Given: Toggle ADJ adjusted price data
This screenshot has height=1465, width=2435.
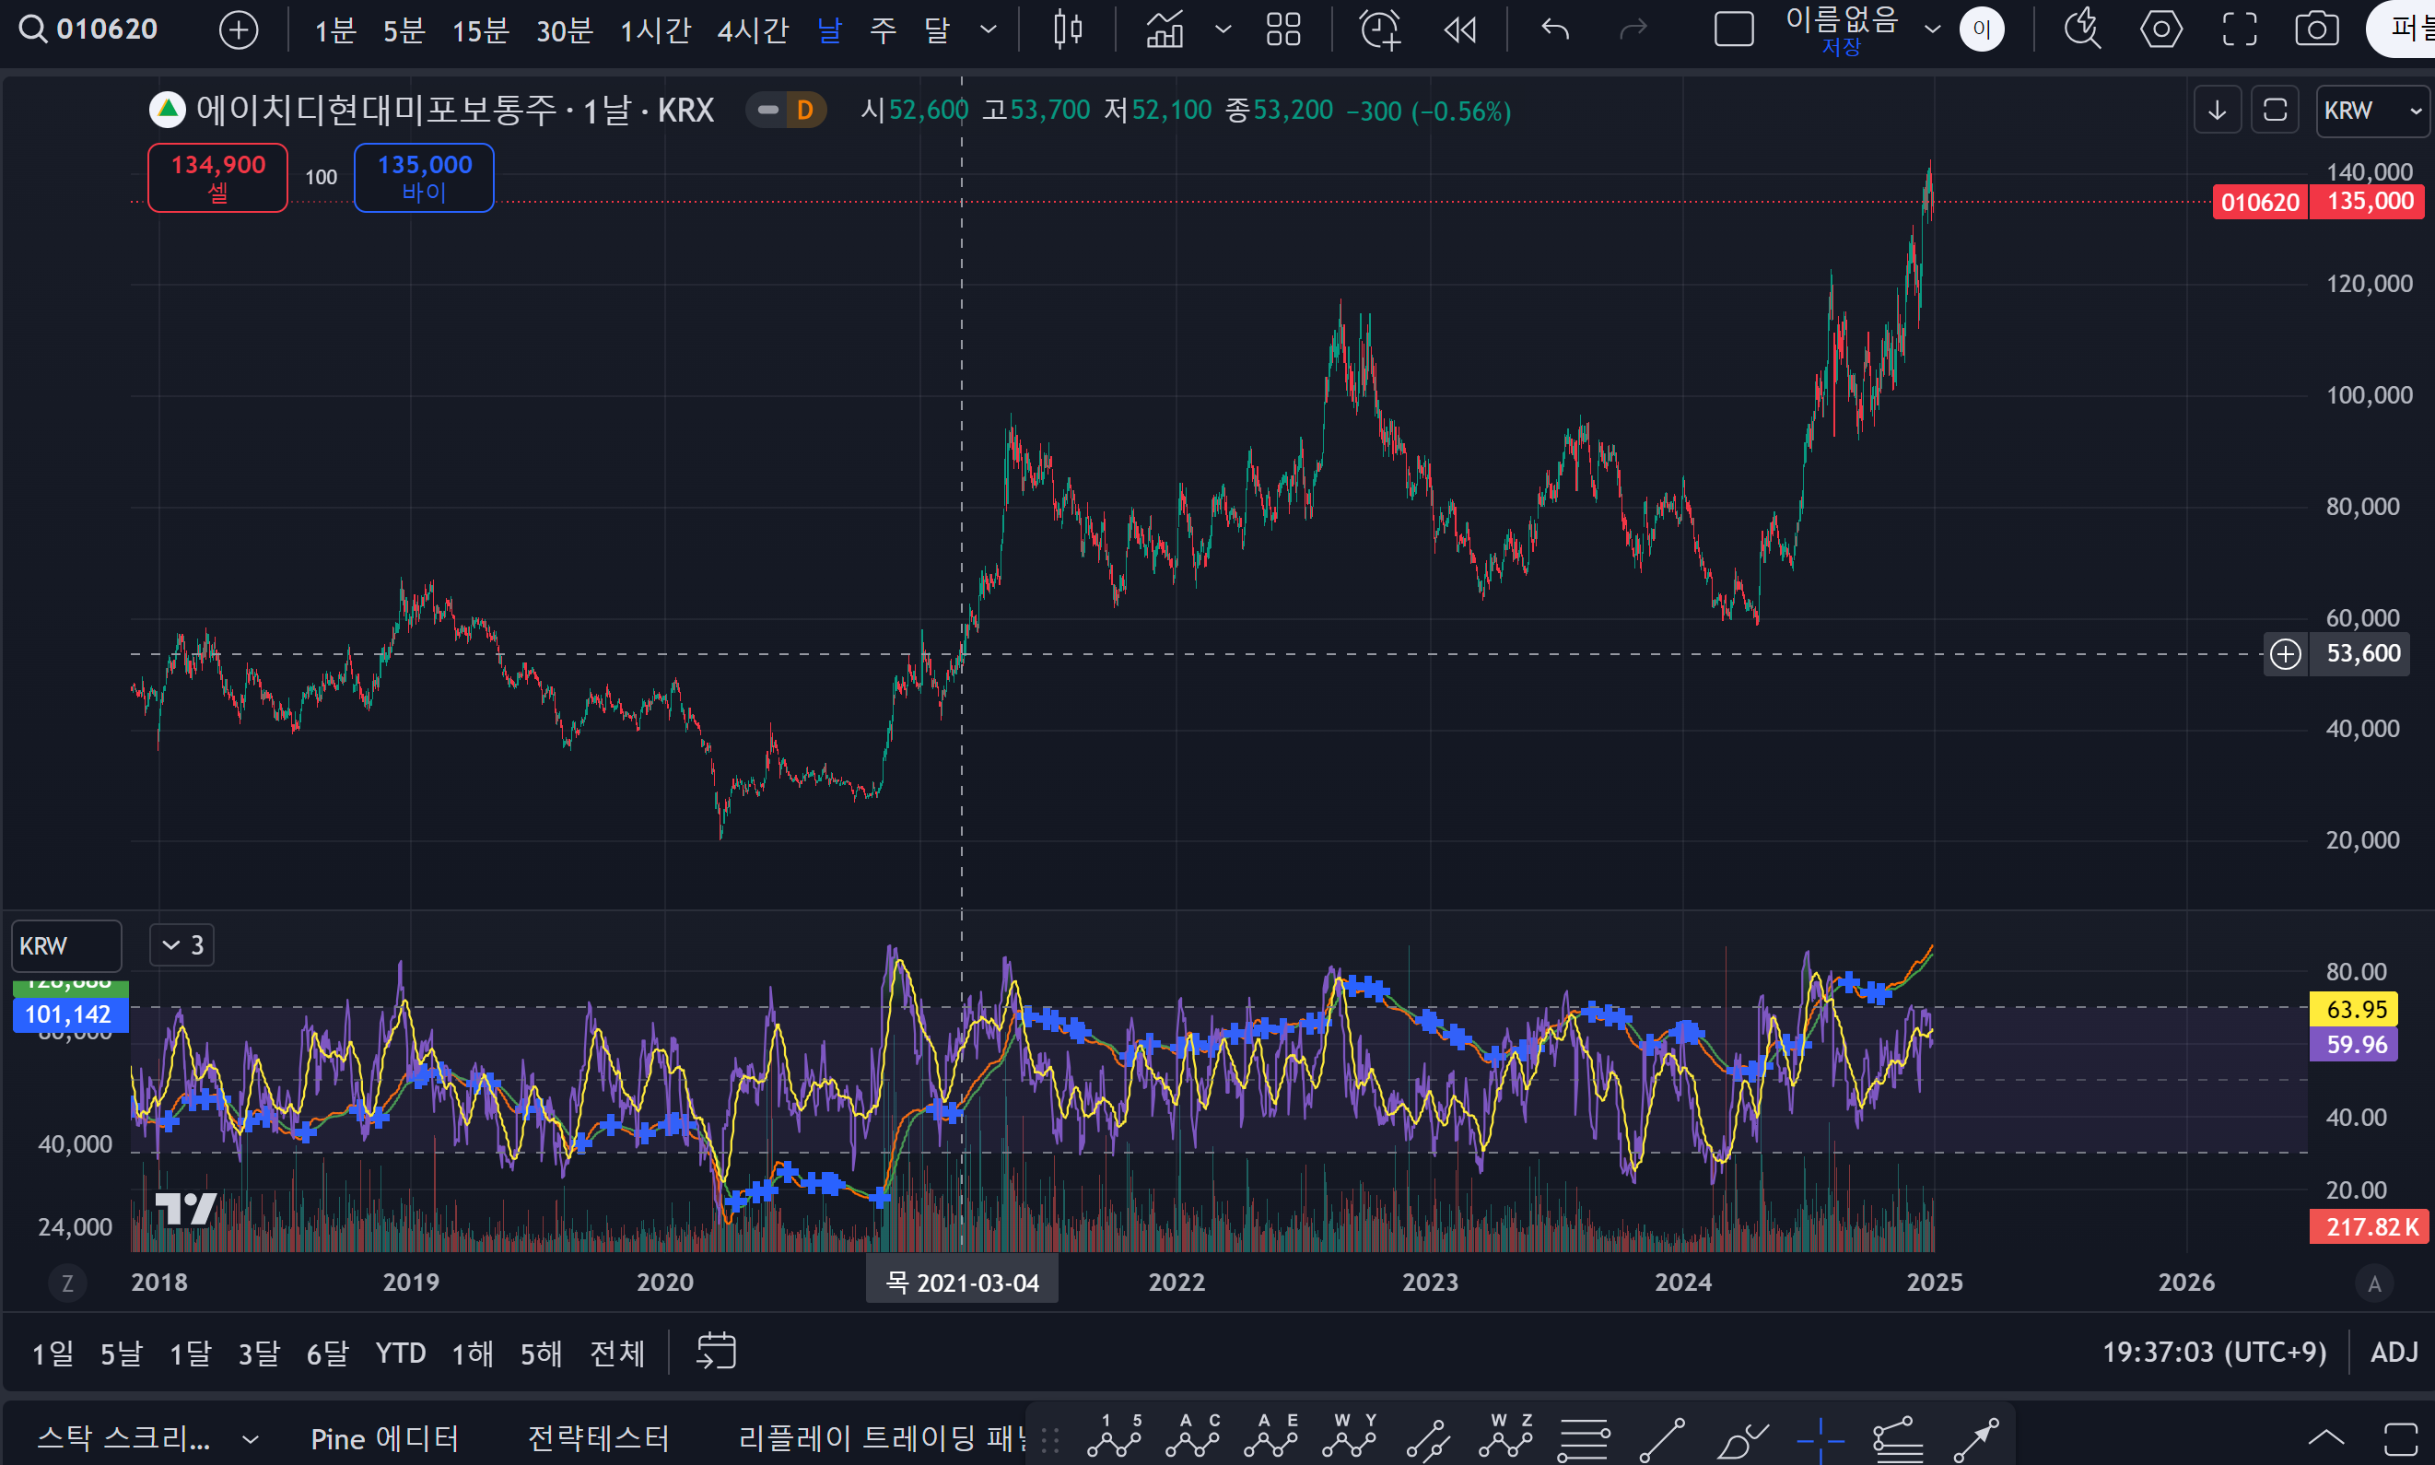Looking at the screenshot, I should click(2394, 1352).
